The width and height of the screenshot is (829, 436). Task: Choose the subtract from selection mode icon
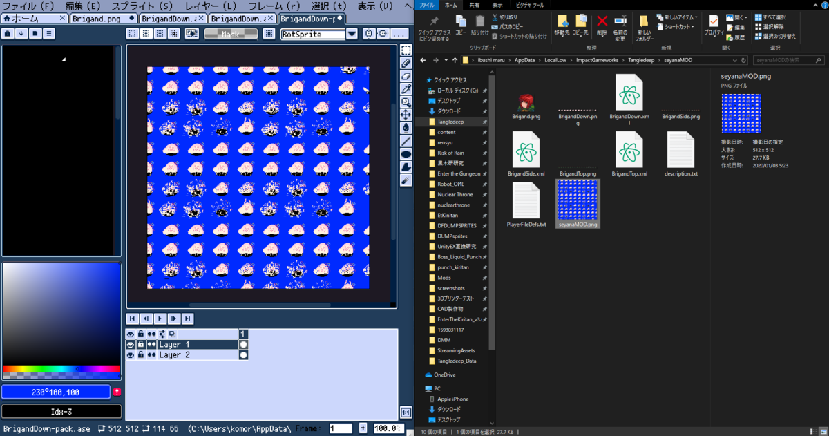click(160, 33)
